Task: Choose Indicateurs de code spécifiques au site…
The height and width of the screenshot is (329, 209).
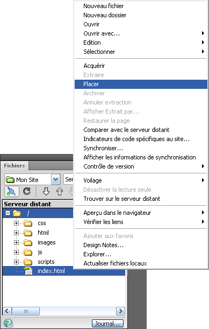Action: pos(141,139)
